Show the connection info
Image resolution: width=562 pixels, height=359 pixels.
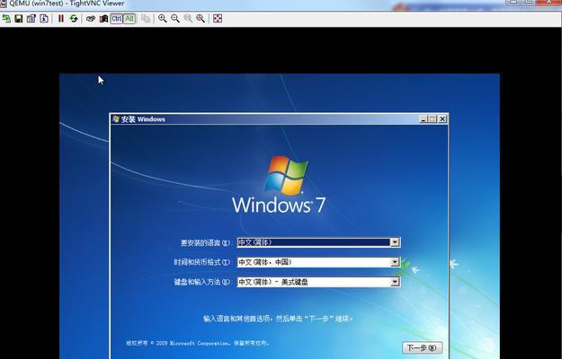click(44, 19)
